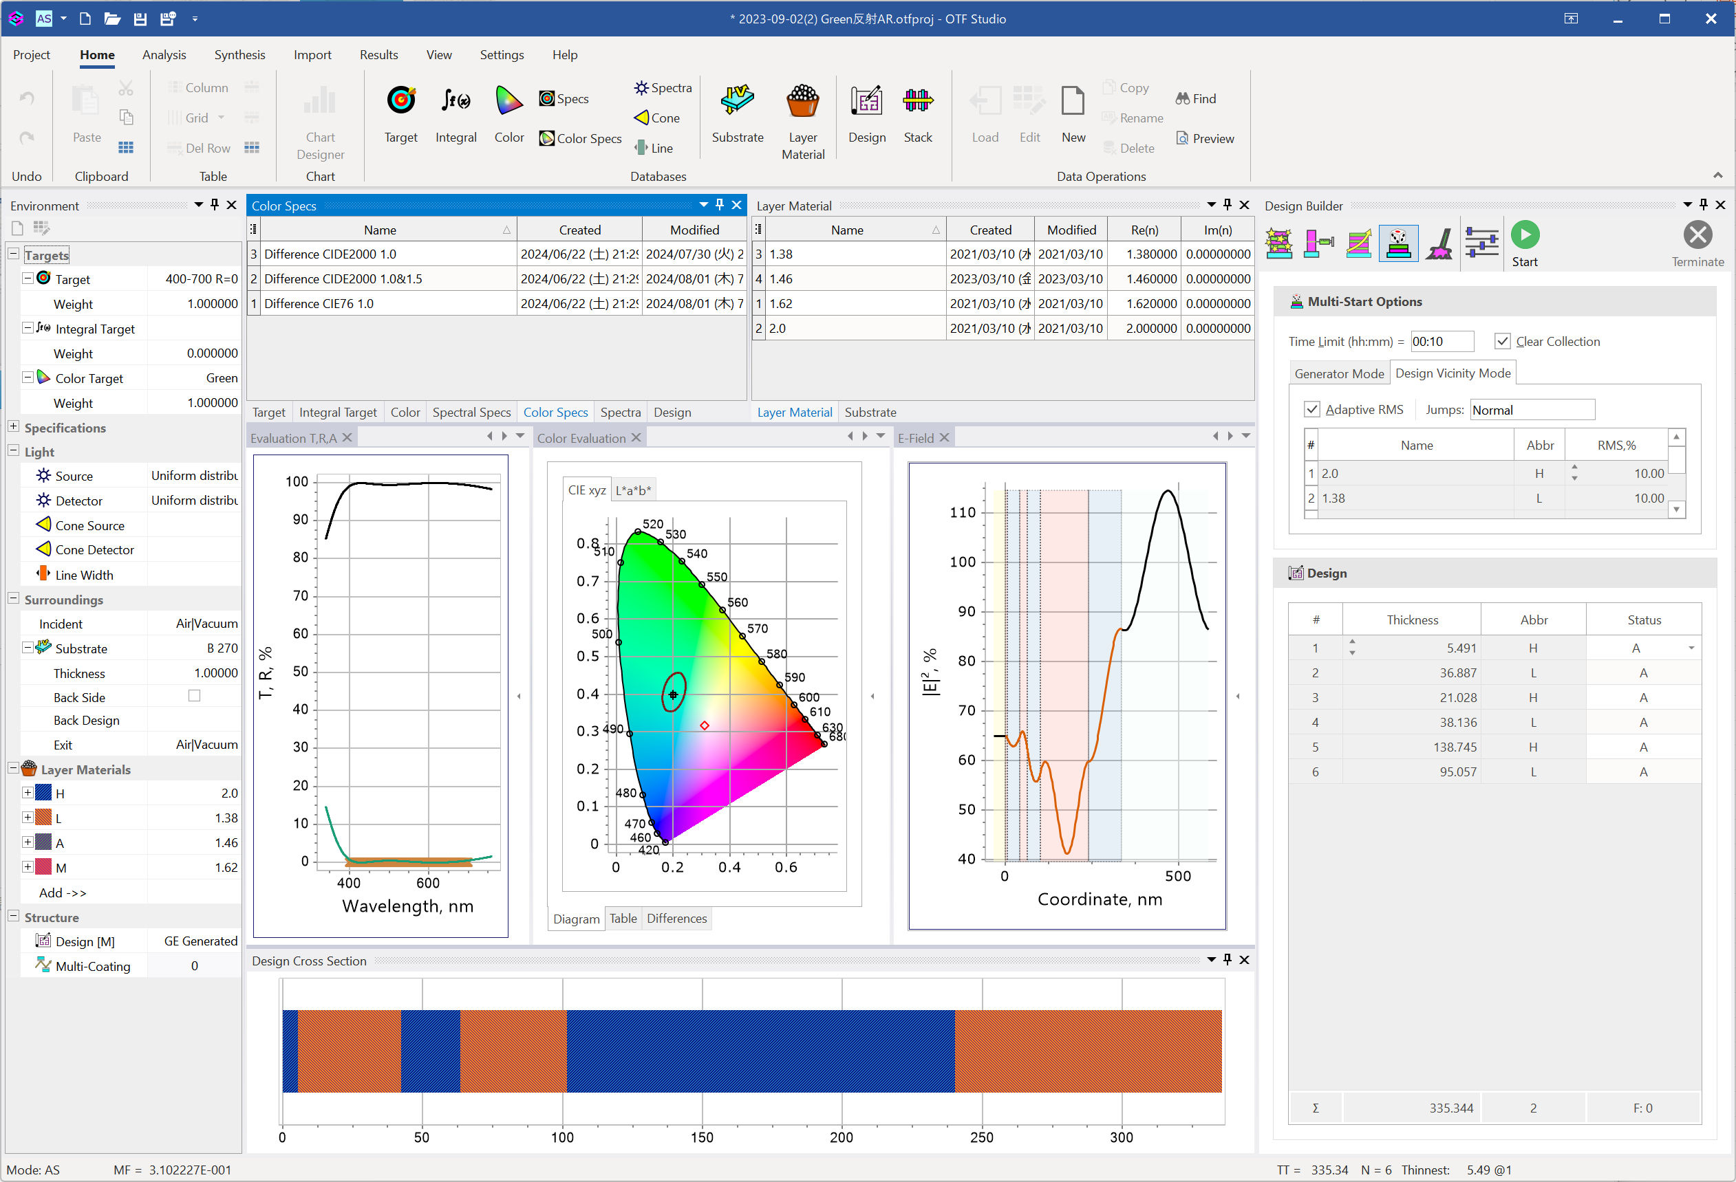This screenshot has height=1182, width=1736.
Task: Start the Design Builder run
Action: (x=1525, y=244)
